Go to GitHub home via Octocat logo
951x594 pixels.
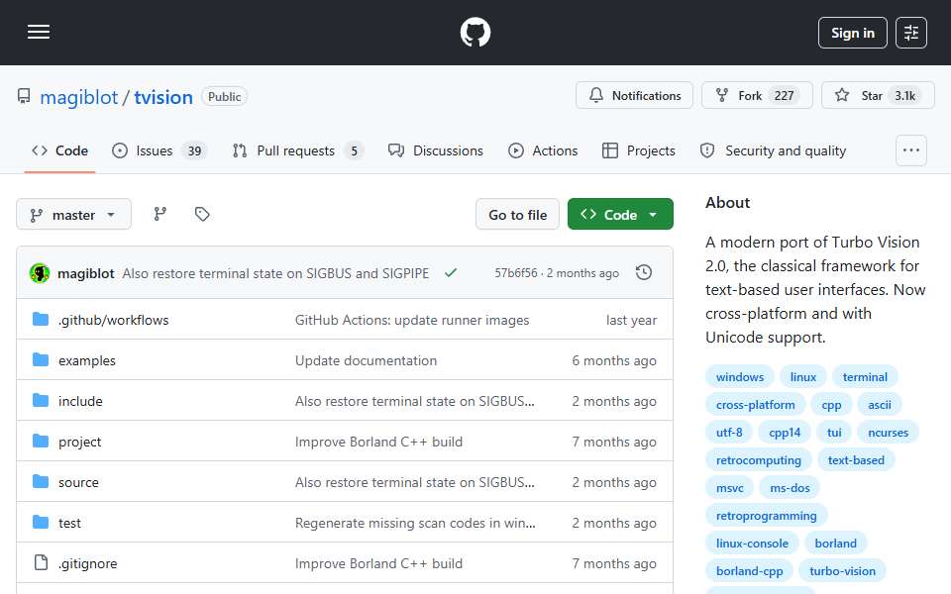click(475, 32)
